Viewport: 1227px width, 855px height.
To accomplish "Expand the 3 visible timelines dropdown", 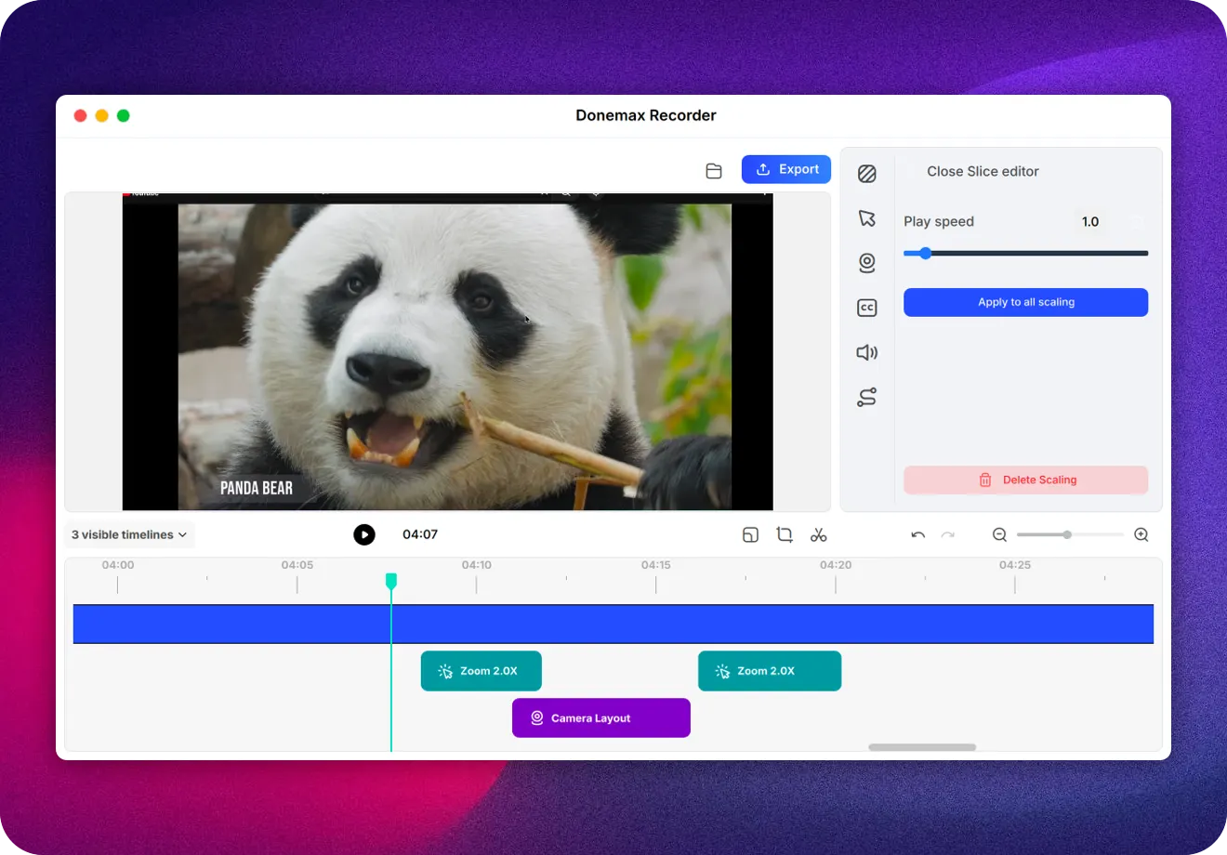I will [x=129, y=534].
